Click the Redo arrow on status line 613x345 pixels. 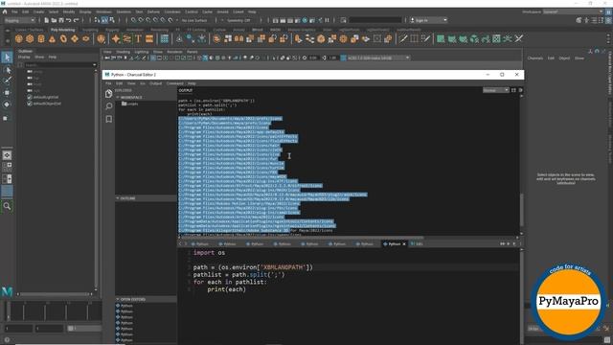click(x=77, y=20)
